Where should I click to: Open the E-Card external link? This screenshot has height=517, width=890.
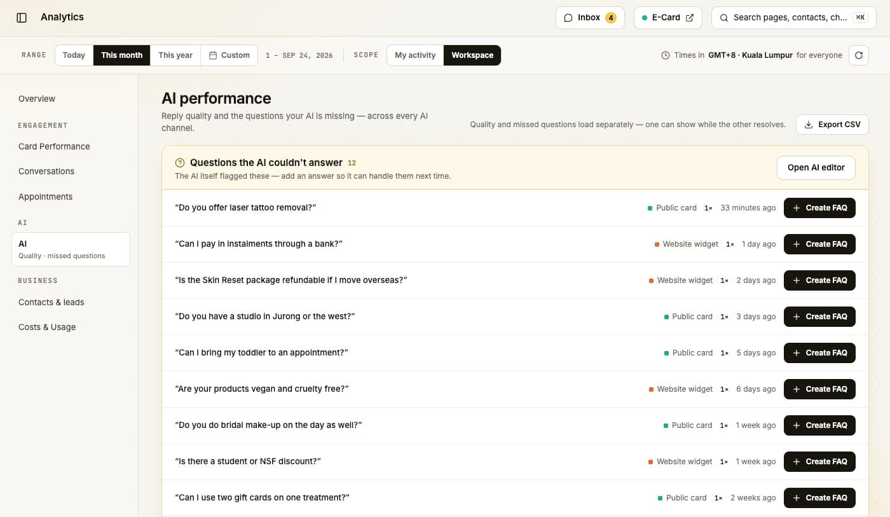(667, 18)
